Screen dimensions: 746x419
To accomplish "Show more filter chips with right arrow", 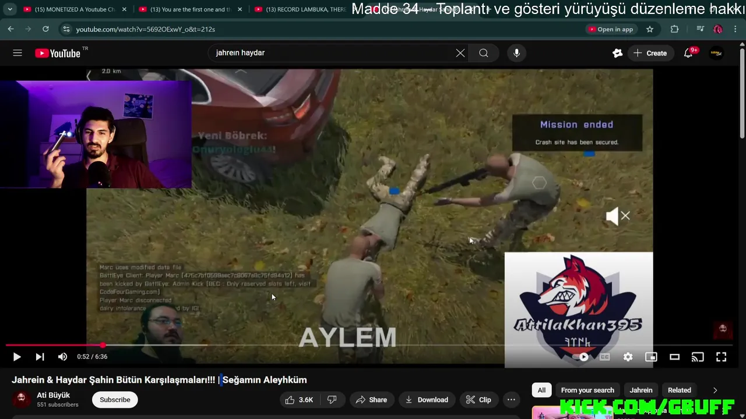I will tap(715, 390).
